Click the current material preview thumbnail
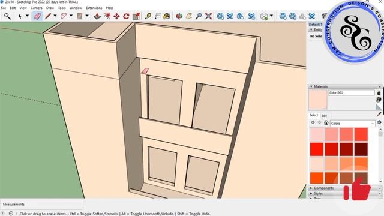The height and width of the screenshot is (216, 384). pyautogui.click(x=318, y=100)
